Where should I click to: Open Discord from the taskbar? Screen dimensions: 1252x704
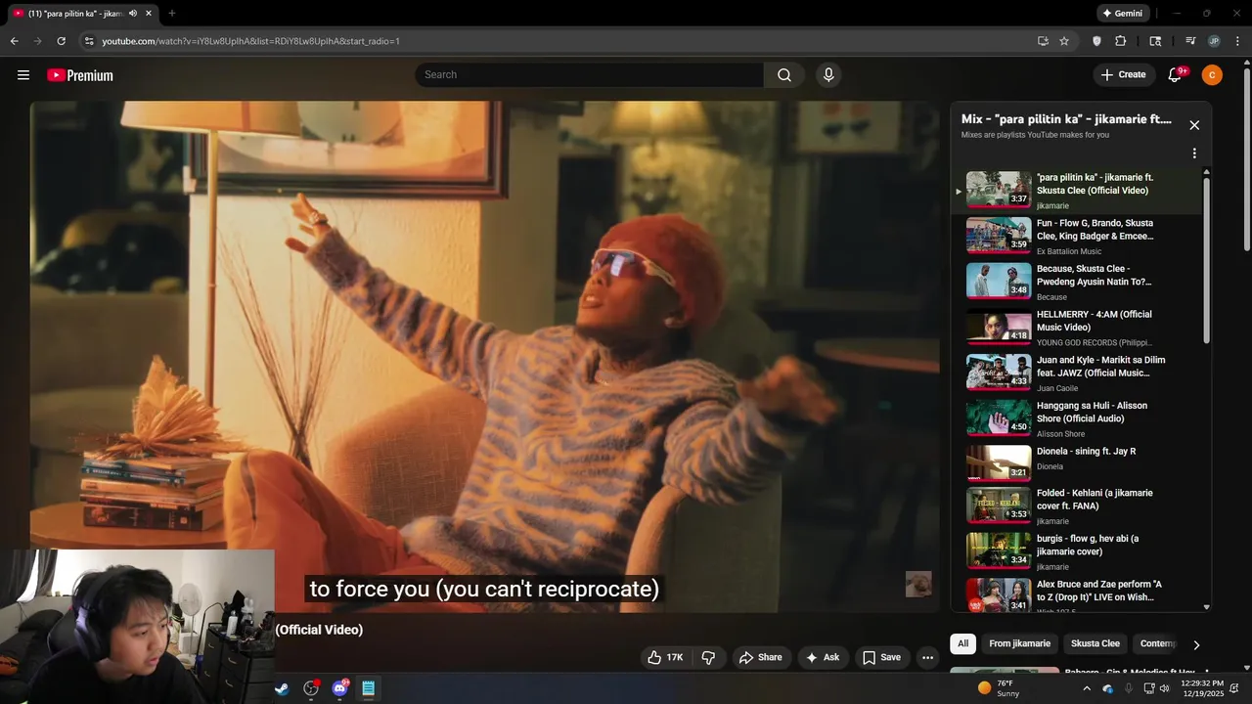(340, 688)
